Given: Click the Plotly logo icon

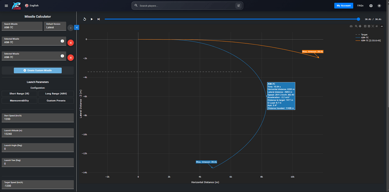Looking at the screenshot, I should (382, 26).
